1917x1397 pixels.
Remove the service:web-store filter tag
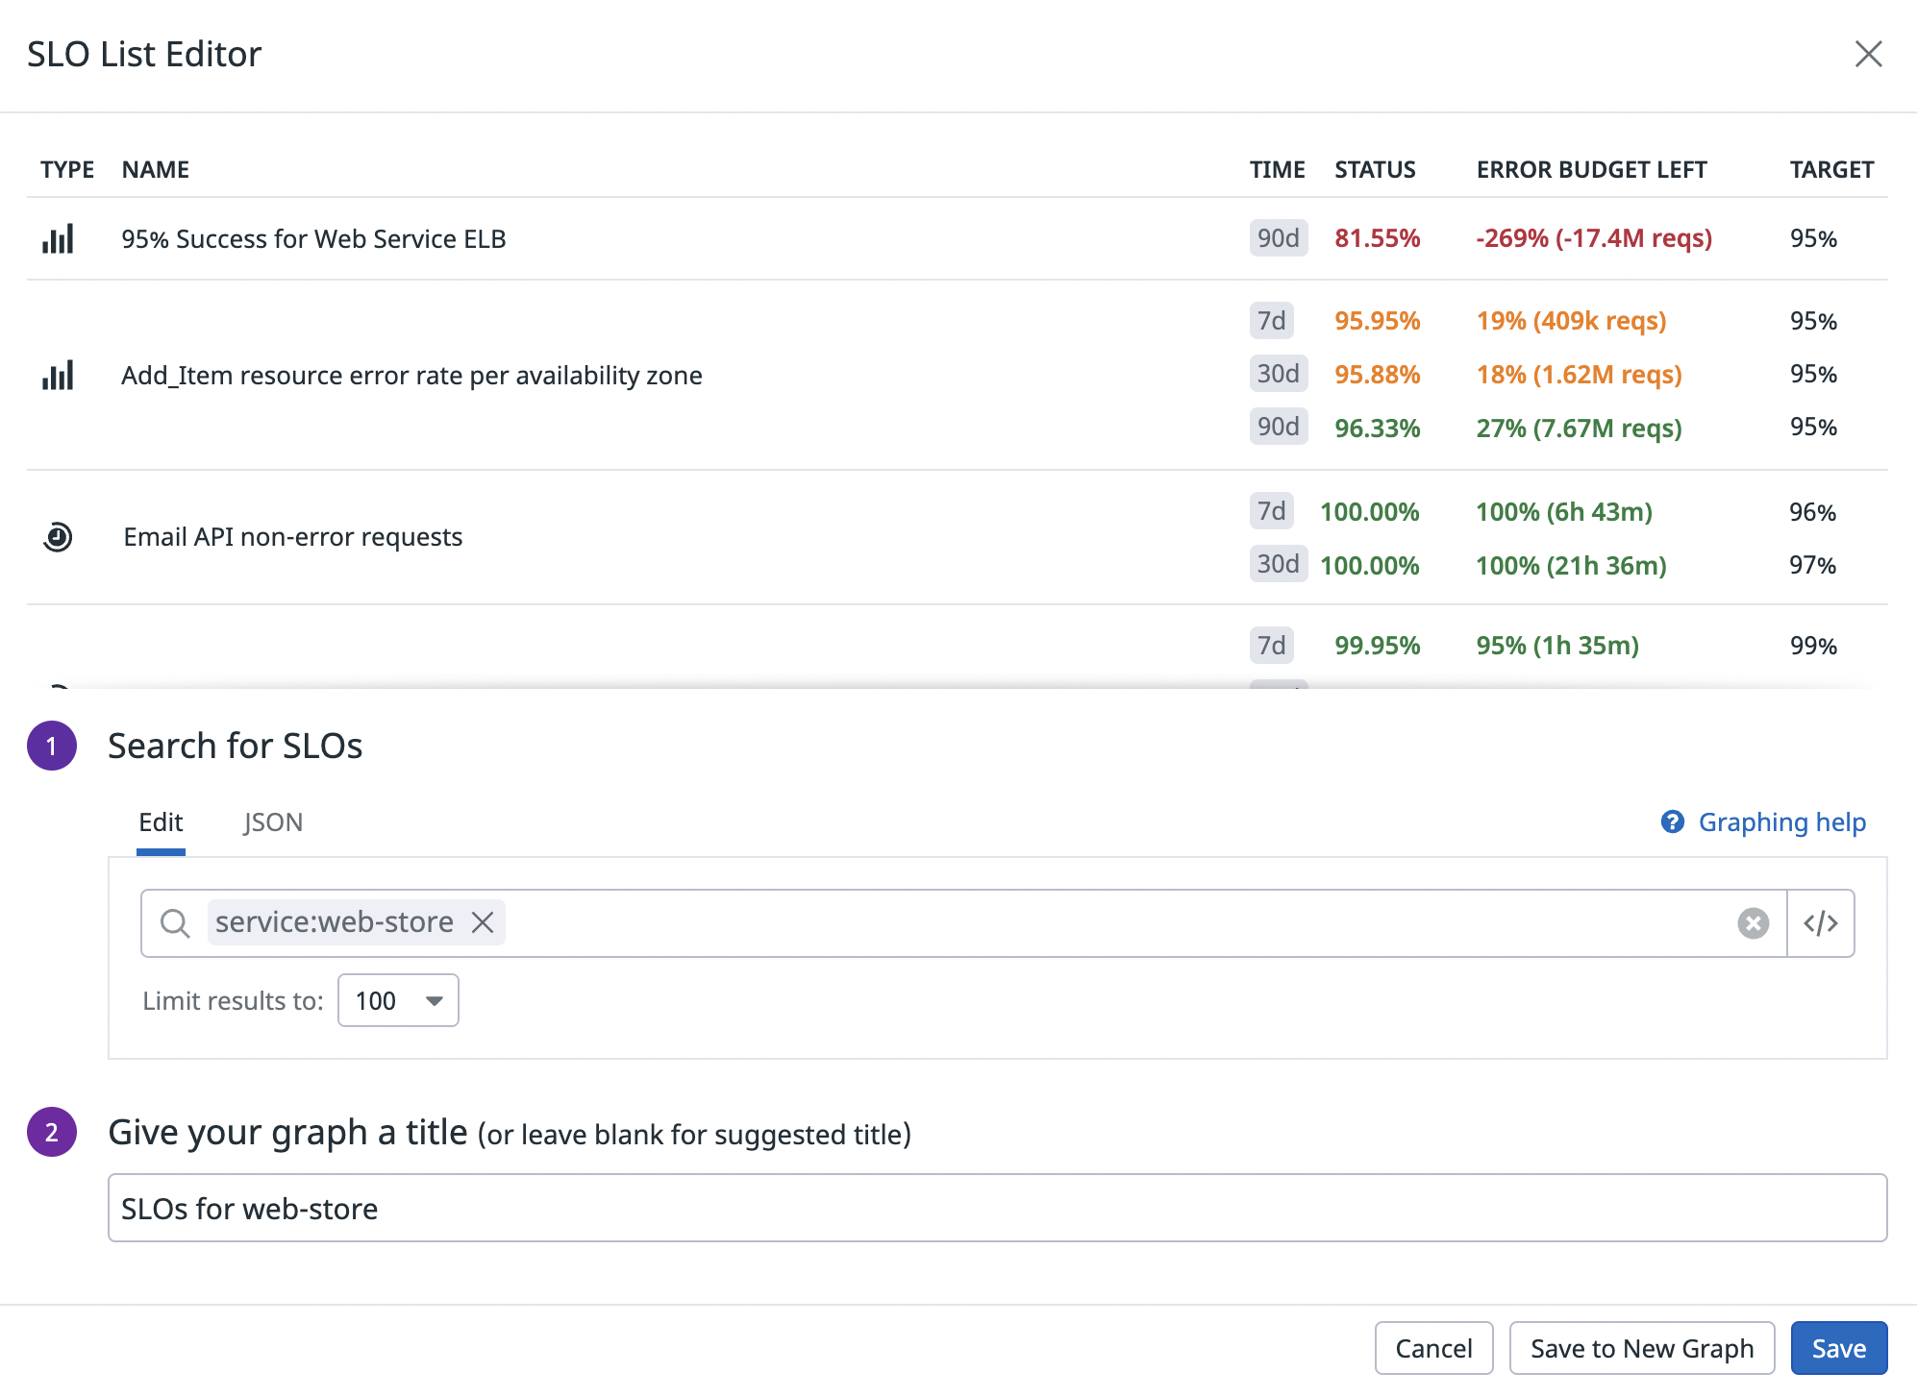point(483,922)
